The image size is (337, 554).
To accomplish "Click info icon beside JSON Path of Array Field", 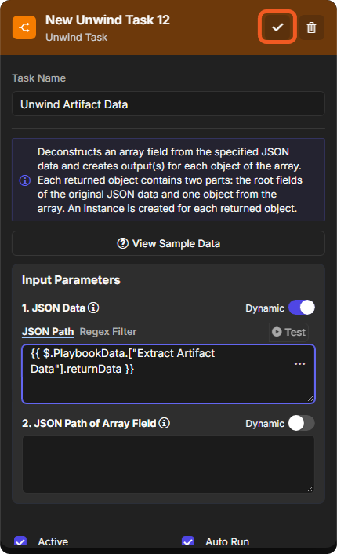I will (164, 423).
